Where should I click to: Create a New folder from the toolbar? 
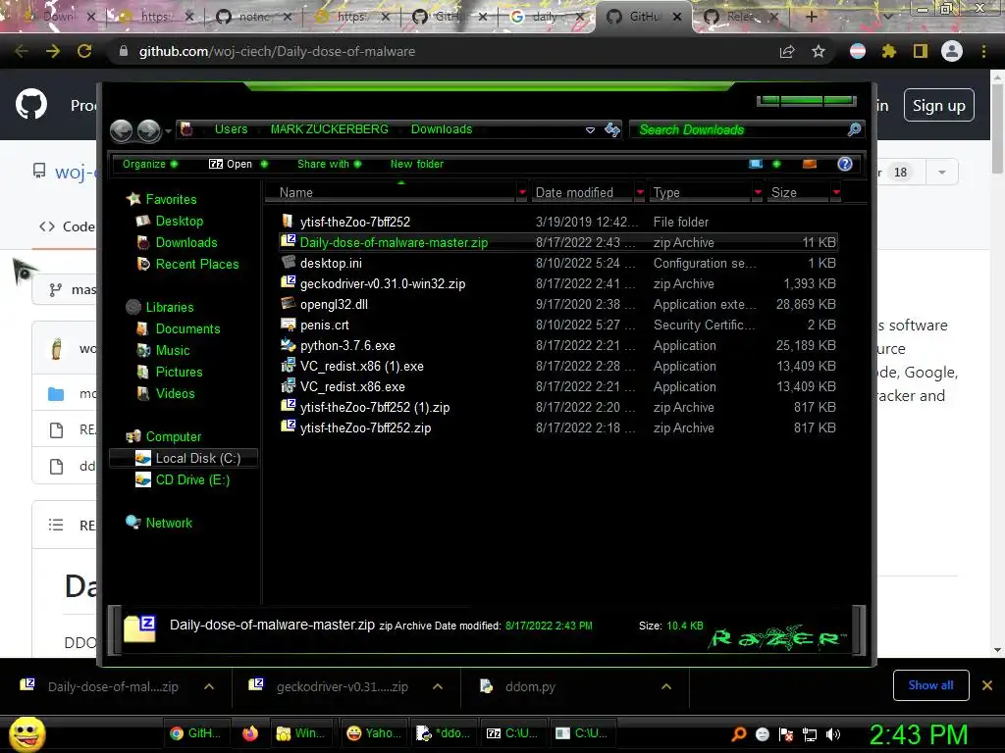[416, 164]
